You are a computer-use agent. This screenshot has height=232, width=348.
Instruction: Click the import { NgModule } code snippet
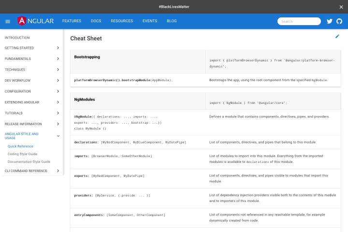tap(248, 103)
